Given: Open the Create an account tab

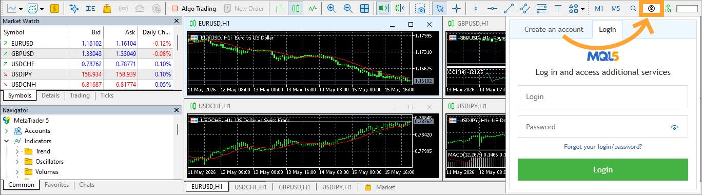Looking at the screenshot, I should click(x=554, y=29).
